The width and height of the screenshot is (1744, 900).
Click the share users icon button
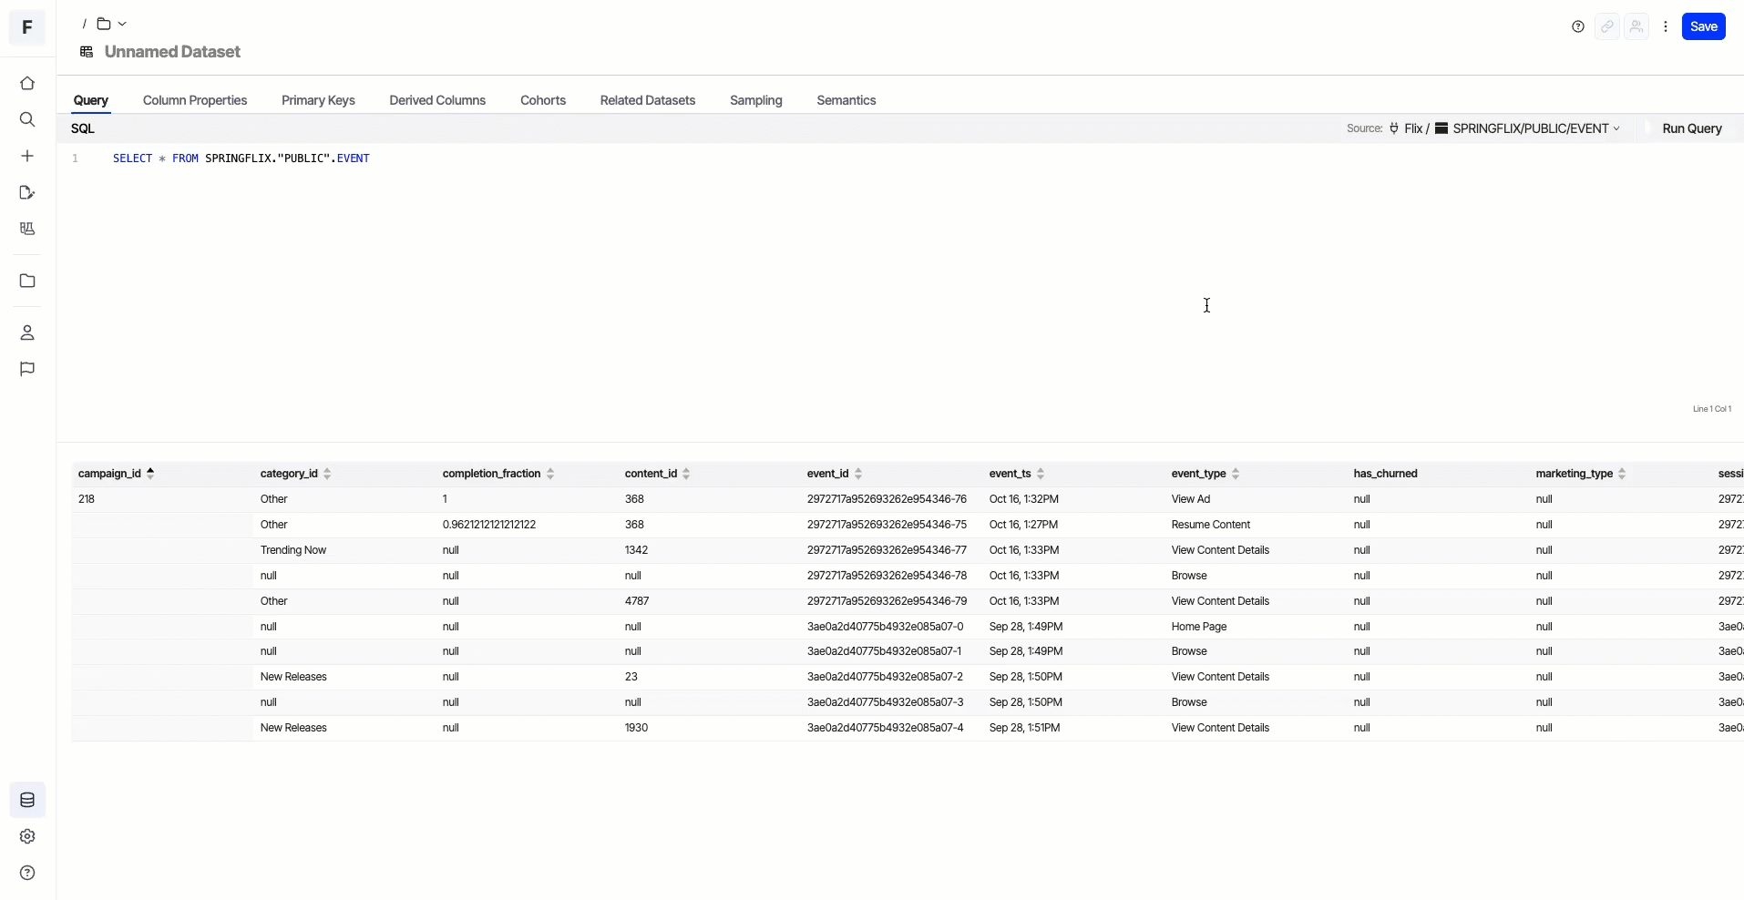click(x=1636, y=27)
